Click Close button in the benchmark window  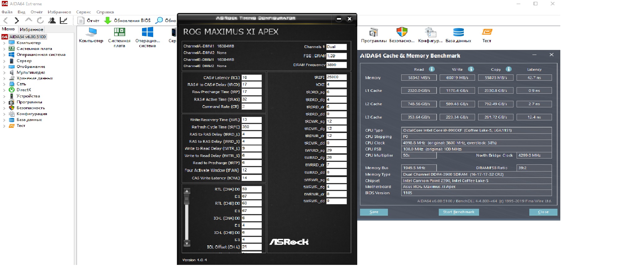[x=543, y=212]
